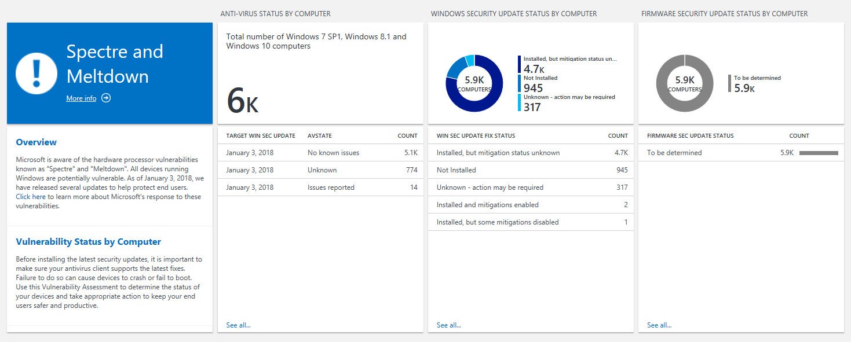Open See all under Windows Security Update status
The width and height of the screenshot is (851, 342).
[448, 325]
